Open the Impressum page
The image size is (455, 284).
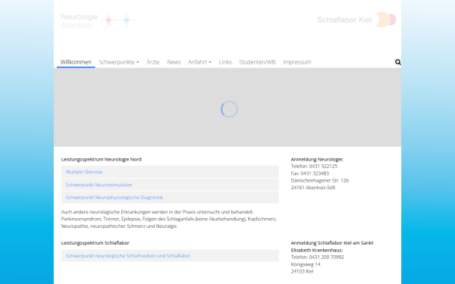297,62
